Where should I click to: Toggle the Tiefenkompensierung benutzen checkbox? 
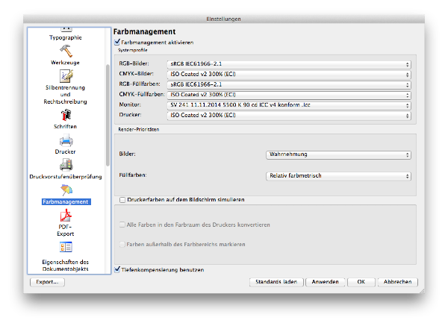(117, 269)
